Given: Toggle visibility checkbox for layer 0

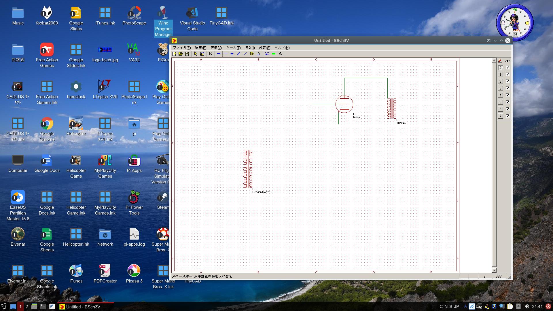Looking at the screenshot, I should (x=507, y=68).
